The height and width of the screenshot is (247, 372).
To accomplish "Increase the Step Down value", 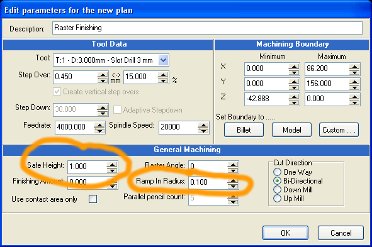I will [103, 107].
